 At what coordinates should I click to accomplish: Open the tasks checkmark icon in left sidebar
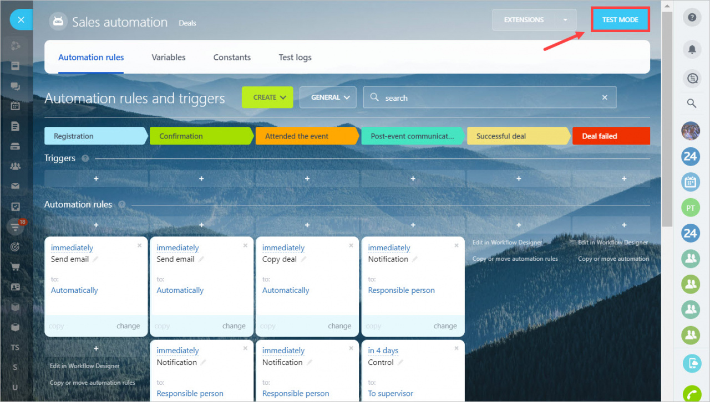[15, 207]
